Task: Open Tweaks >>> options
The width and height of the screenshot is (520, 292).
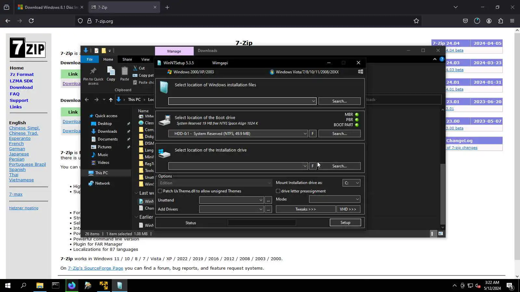Action: [x=305, y=209]
